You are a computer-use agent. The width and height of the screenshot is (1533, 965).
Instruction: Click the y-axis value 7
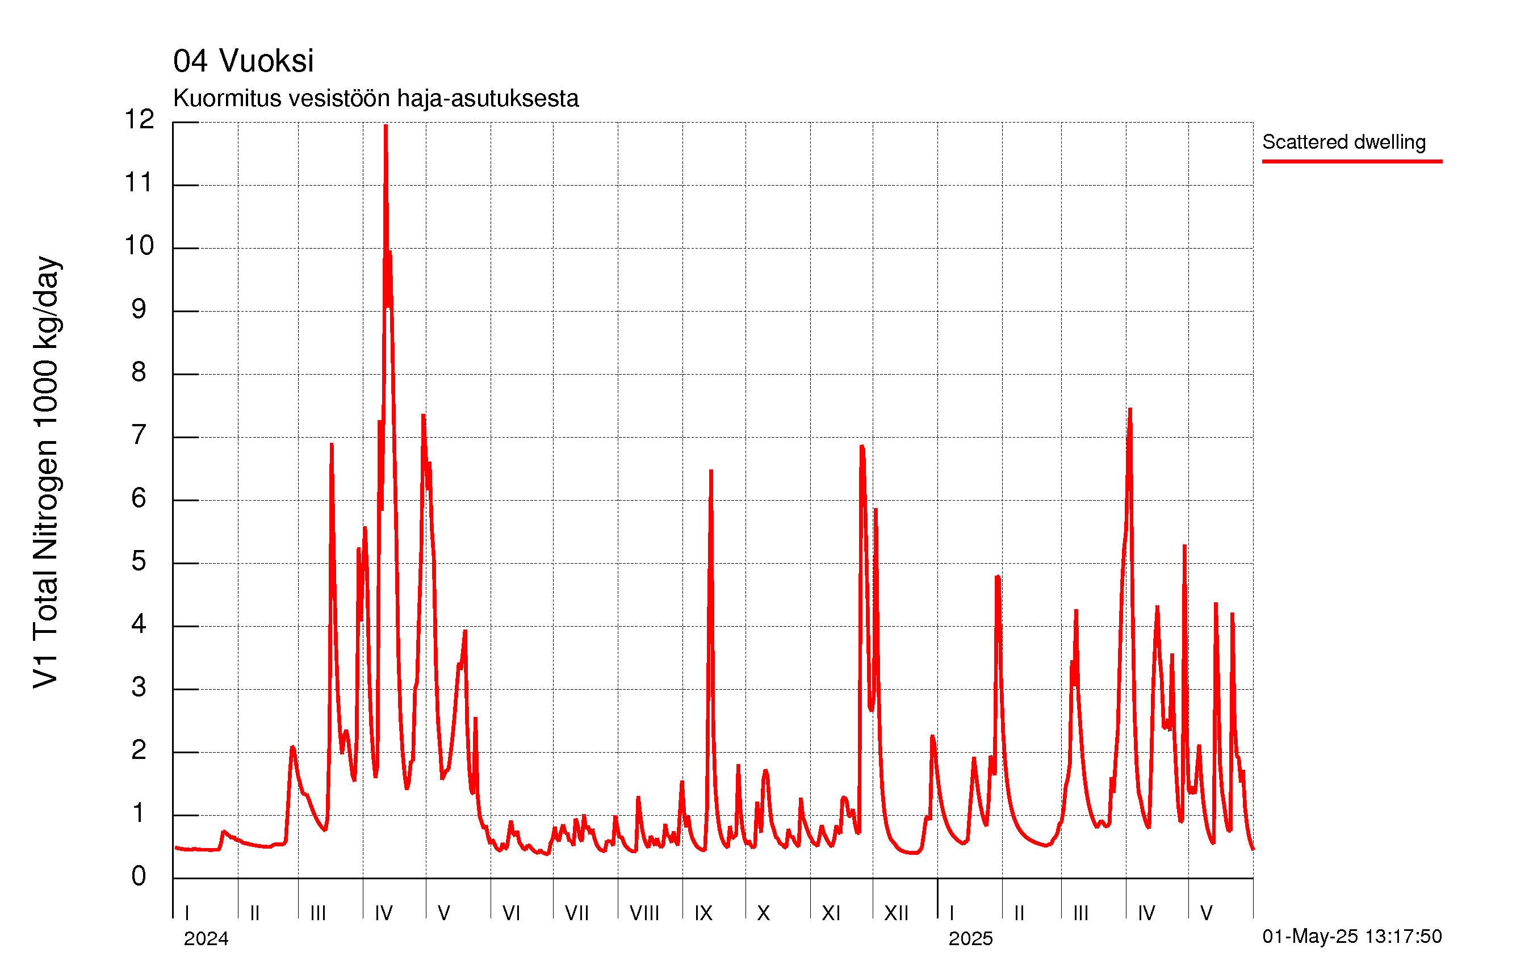139,435
